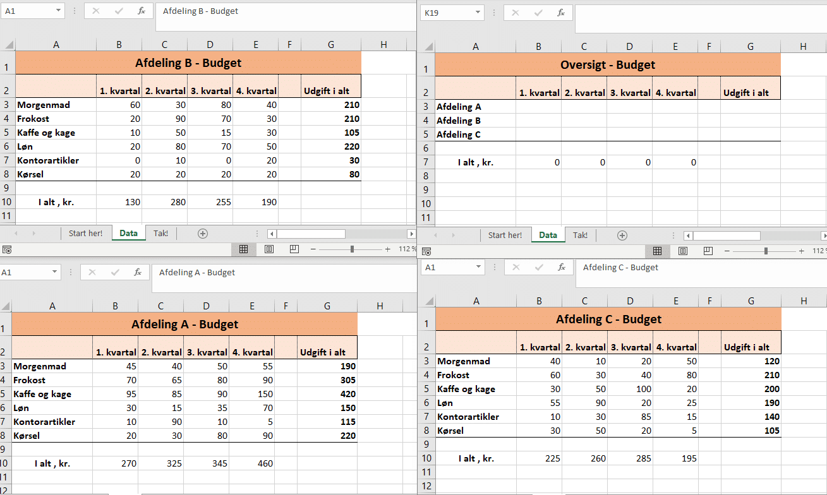Switch to Normal view in Afdeling B window
Image resolution: width=827 pixels, height=495 pixels.
tap(244, 249)
